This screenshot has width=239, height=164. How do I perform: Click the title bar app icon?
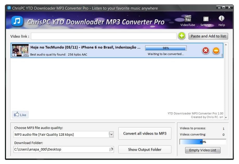9,8
